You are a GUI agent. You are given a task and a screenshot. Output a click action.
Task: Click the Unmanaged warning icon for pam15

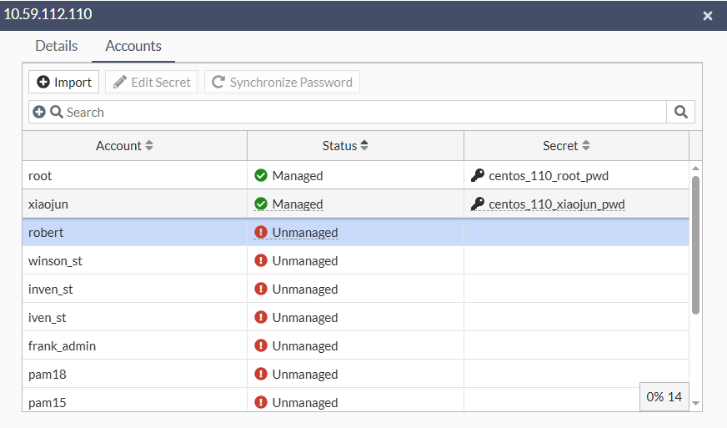coord(261,402)
